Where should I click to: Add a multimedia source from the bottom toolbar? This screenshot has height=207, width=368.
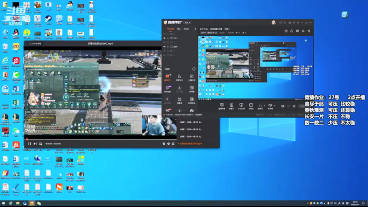click(251, 106)
